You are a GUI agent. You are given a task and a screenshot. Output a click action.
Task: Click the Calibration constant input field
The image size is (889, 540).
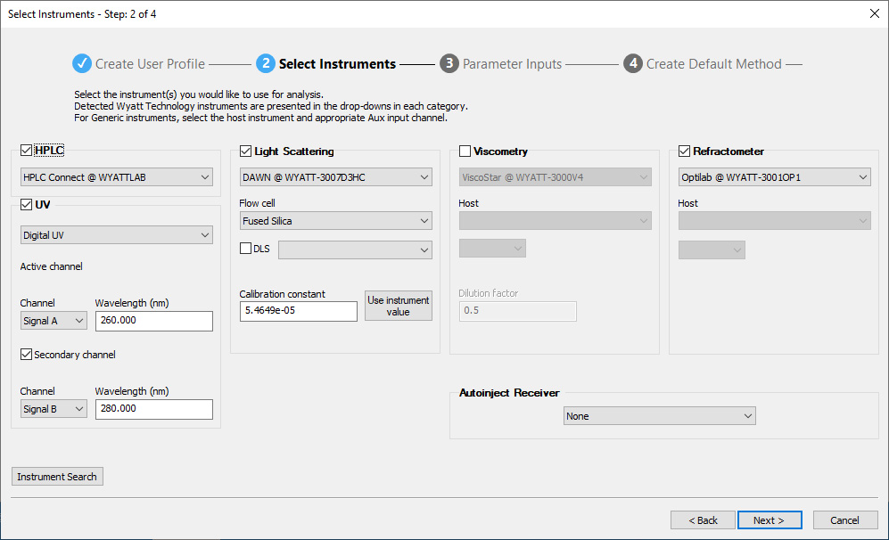pos(298,311)
